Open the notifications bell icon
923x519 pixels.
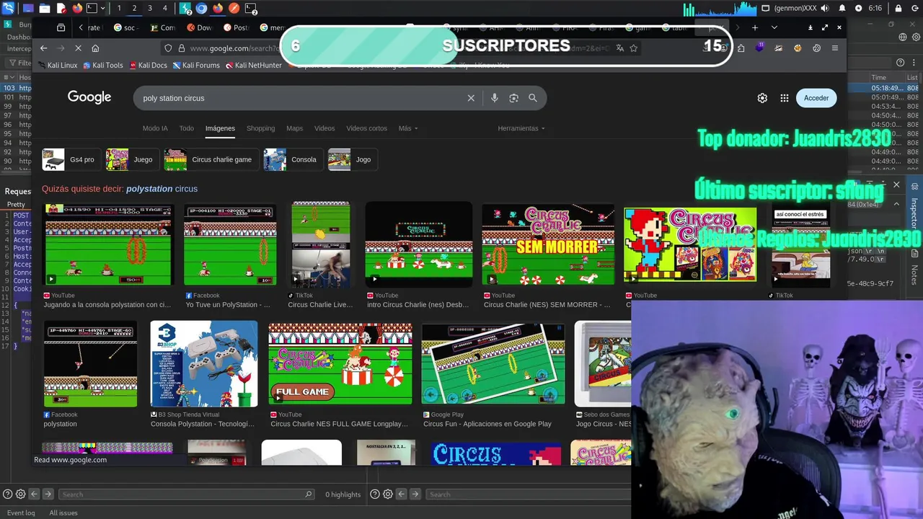(x=842, y=9)
